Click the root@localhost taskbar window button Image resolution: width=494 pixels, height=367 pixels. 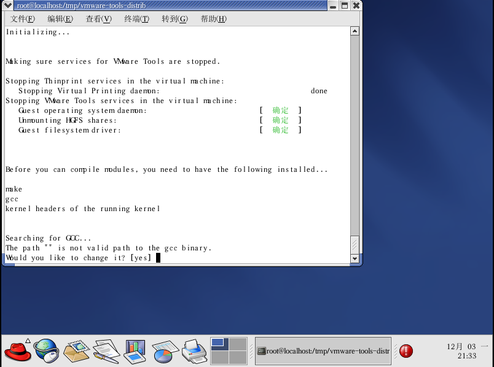click(323, 351)
